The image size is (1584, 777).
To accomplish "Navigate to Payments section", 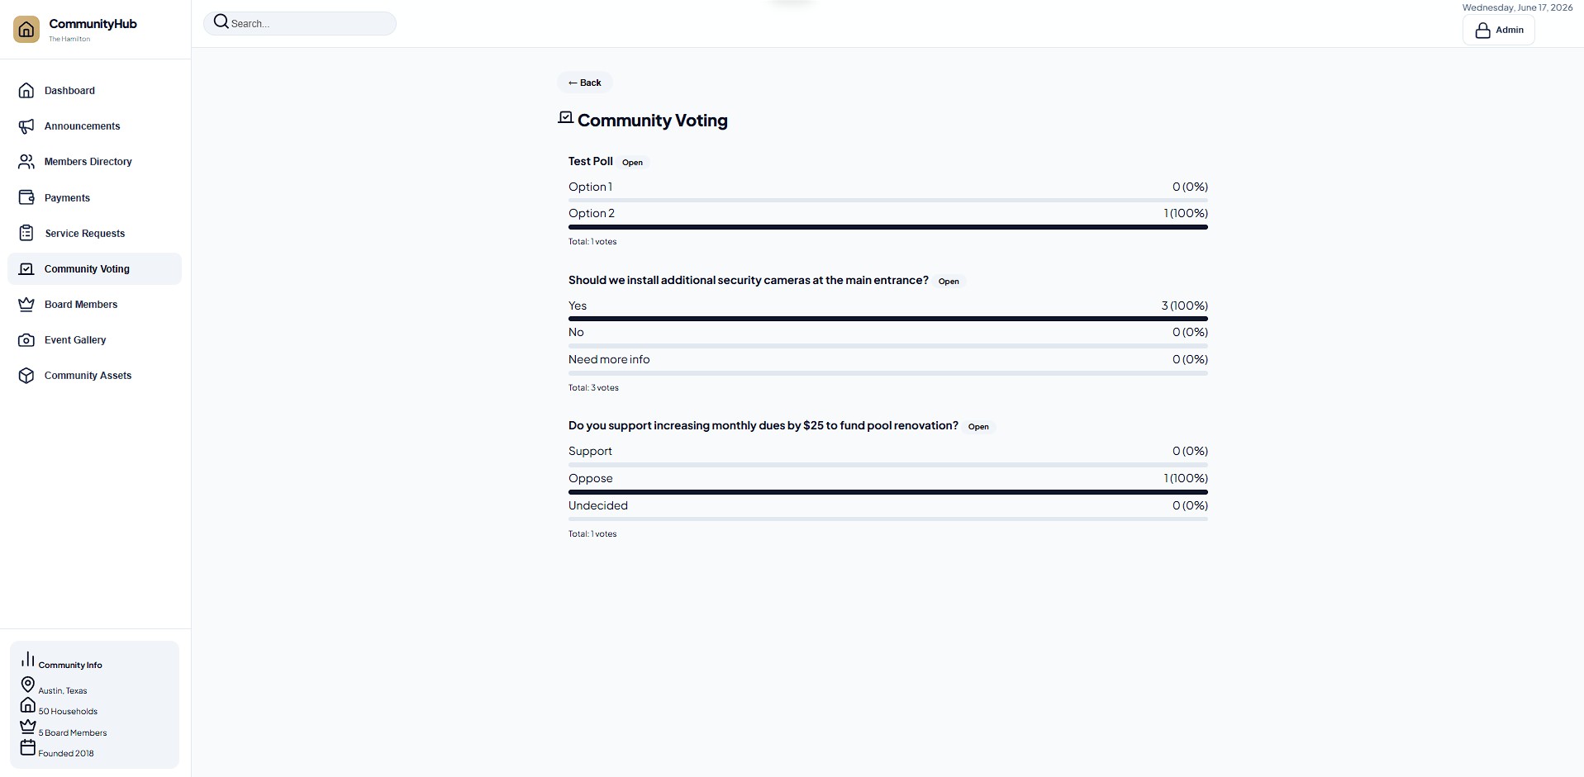I will (x=94, y=198).
